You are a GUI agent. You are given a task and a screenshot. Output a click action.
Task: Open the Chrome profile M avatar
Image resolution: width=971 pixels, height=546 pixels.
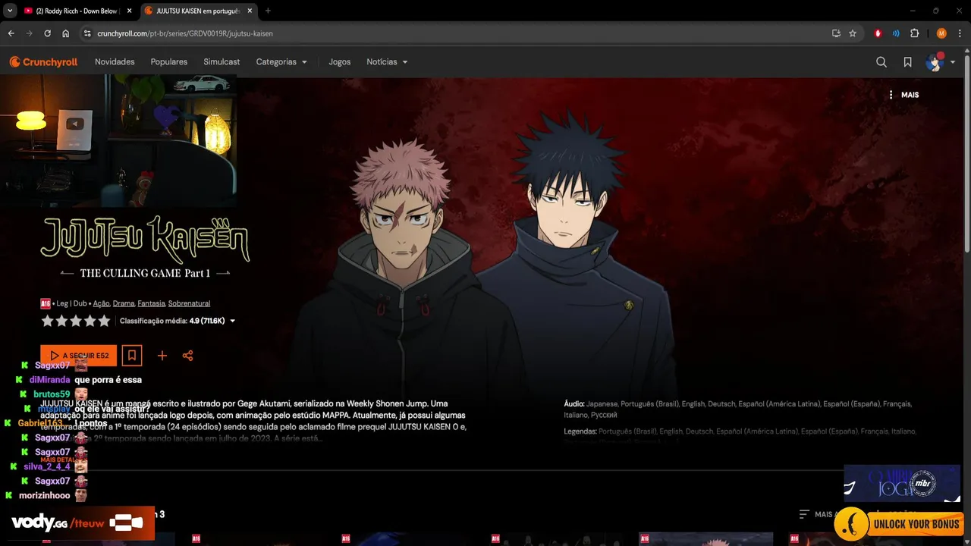click(x=941, y=33)
